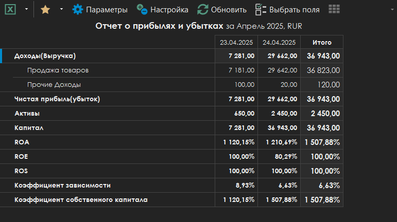Image resolution: width=397 pixels, height=222 pixels.
Task: Click the Обновить refresh arrows icon
Action: [x=203, y=9]
